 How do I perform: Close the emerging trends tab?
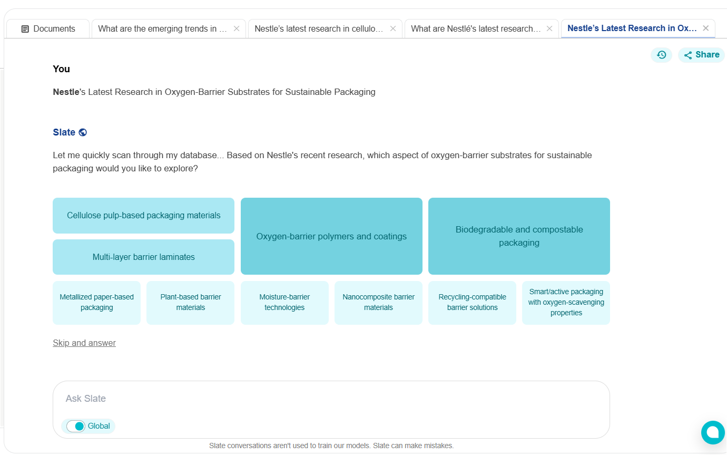[237, 29]
